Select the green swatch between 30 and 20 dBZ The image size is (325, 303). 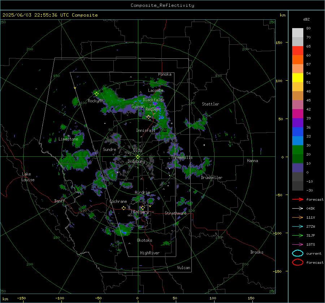point(298,150)
